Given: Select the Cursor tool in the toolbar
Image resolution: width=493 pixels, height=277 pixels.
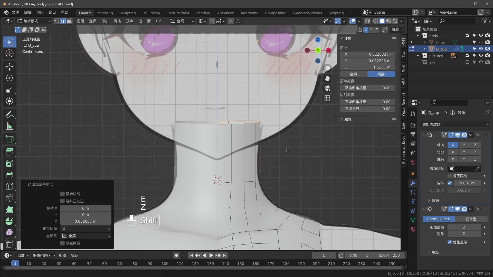Looking at the screenshot, I should point(10,53).
